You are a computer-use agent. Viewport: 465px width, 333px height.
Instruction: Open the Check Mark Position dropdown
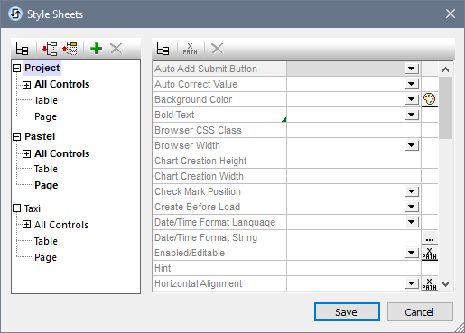pos(412,191)
